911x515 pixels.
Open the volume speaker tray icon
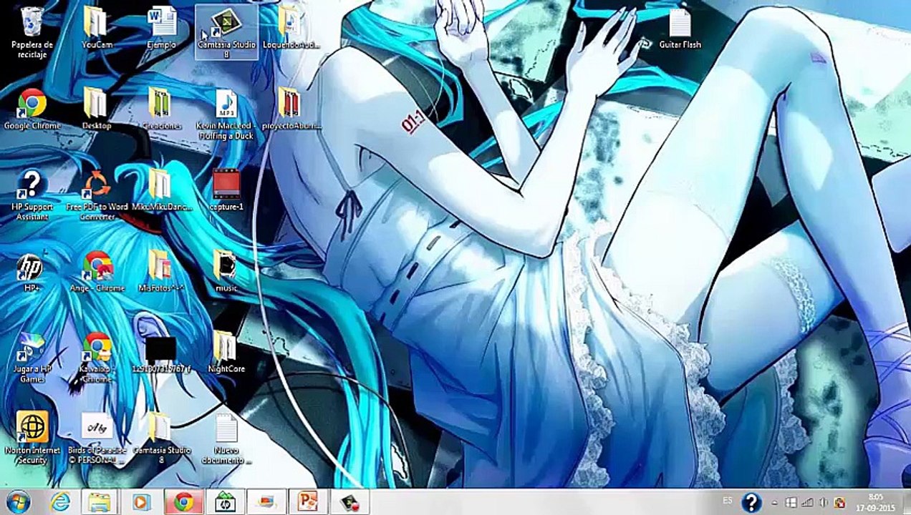[824, 502]
